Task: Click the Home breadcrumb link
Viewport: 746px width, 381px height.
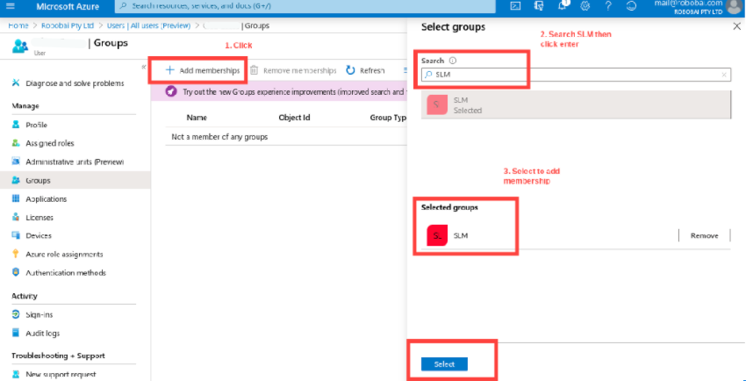Action: pos(18,25)
